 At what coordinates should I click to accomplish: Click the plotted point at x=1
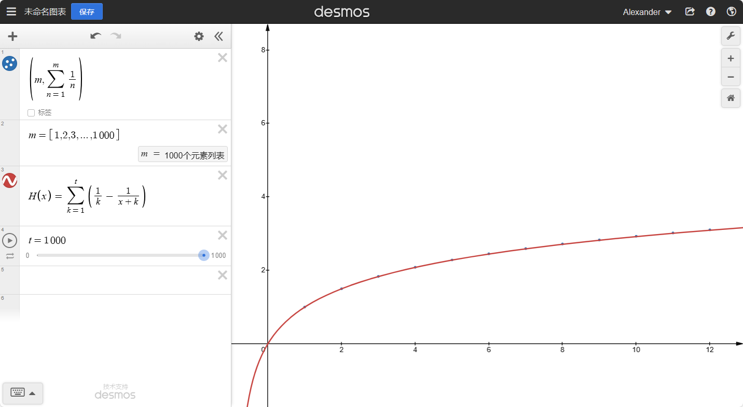point(305,307)
